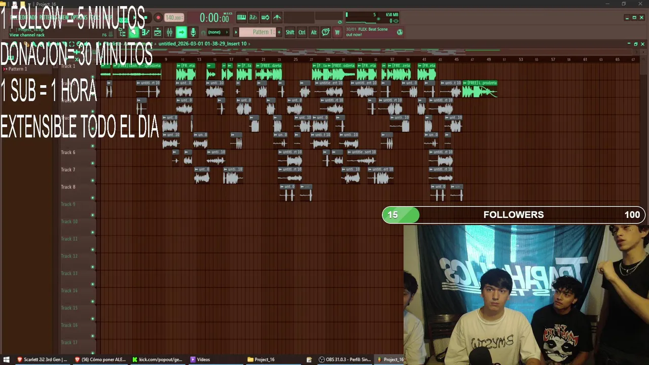The width and height of the screenshot is (649, 365).
Task: Click the green arrow toolbar icon
Action: click(181, 32)
